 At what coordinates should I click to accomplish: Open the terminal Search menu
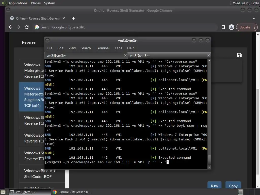pyautogui.click(x=86, y=48)
